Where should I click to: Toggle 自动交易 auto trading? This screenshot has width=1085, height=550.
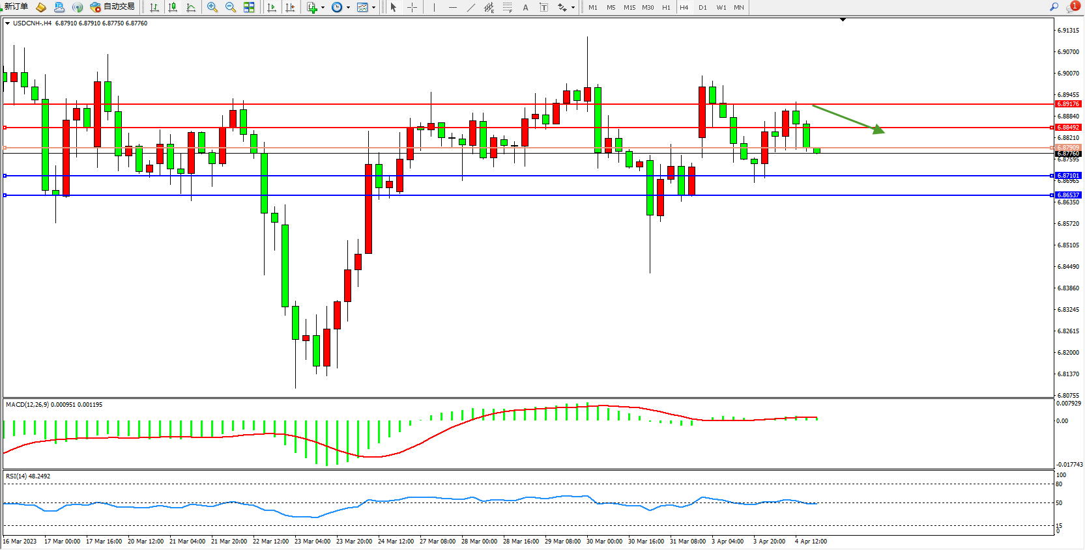click(x=113, y=7)
